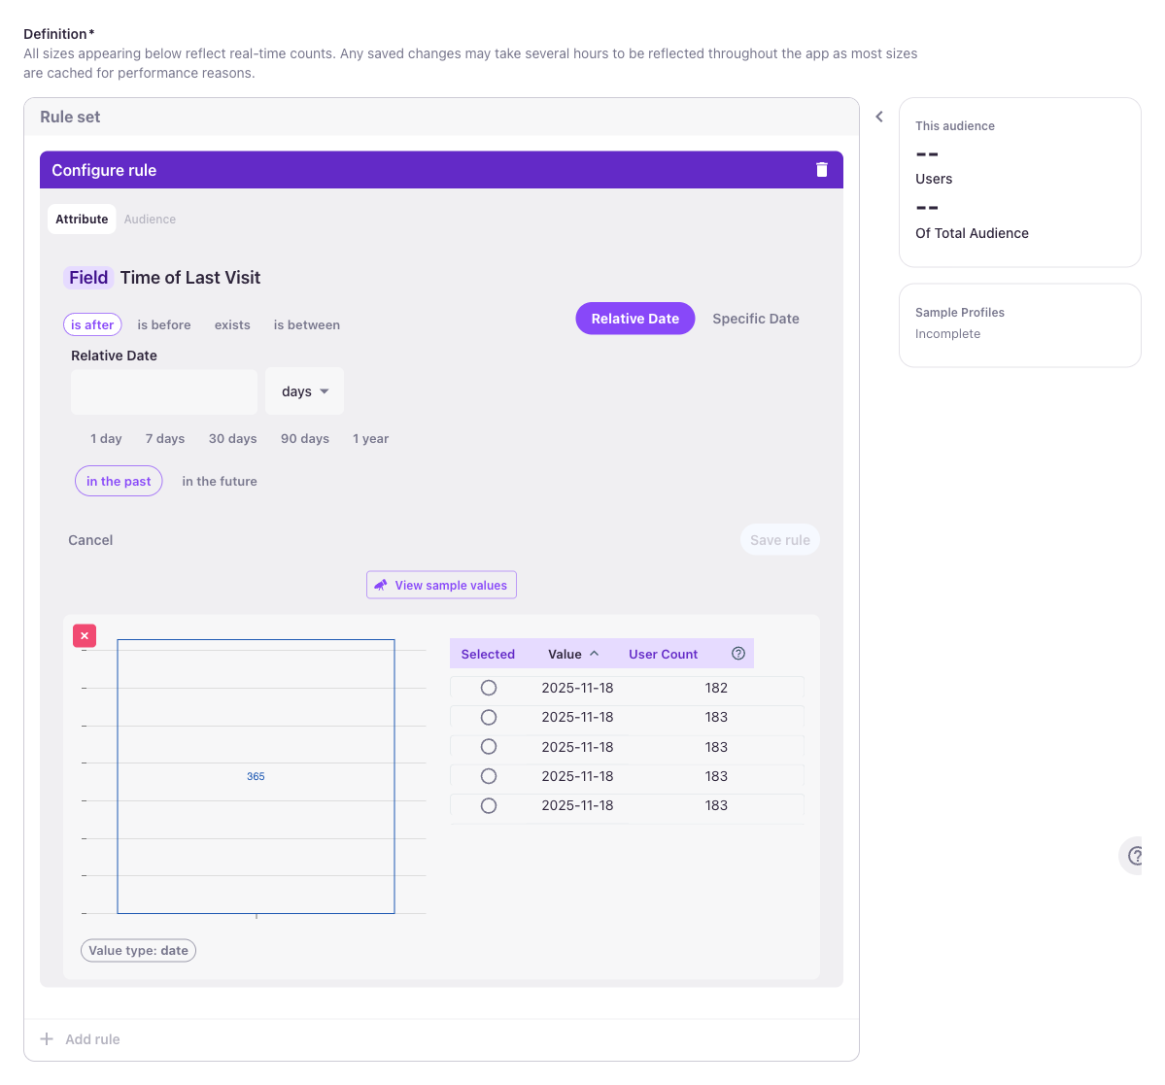Pick the 30 days preset
The image size is (1165, 1085).
(x=232, y=438)
